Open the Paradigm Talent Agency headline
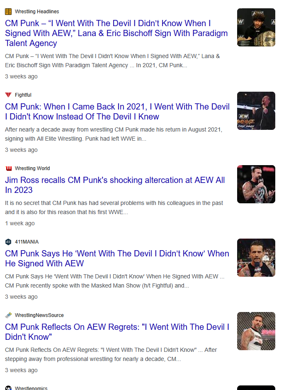Screen dimensions: 296x390 click(116, 33)
